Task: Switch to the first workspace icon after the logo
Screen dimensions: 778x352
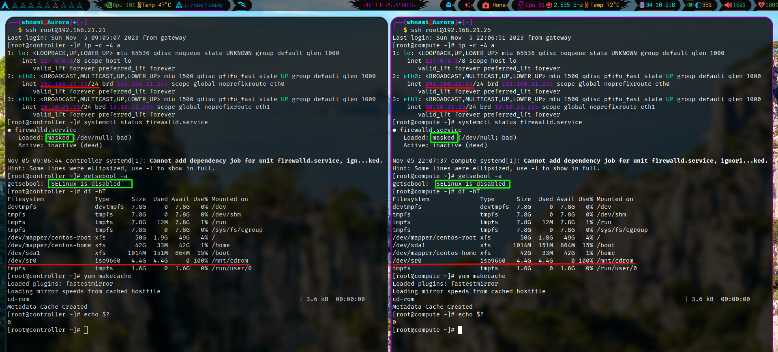Action: click(15, 6)
